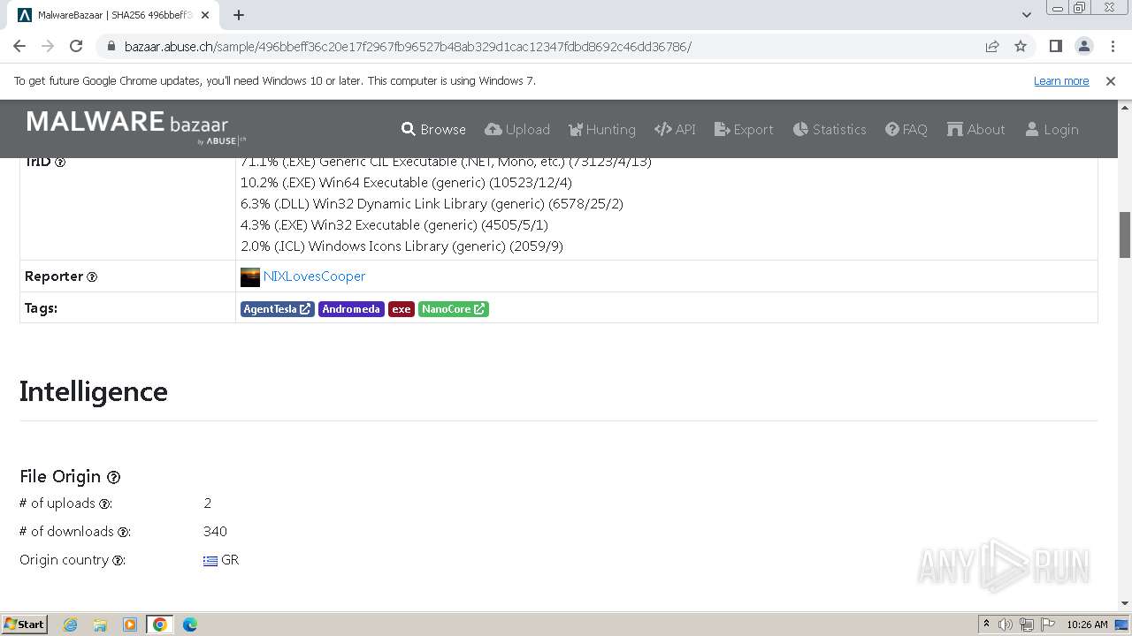Click the Andromeda tag
This screenshot has height=636, width=1132.
point(351,309)
